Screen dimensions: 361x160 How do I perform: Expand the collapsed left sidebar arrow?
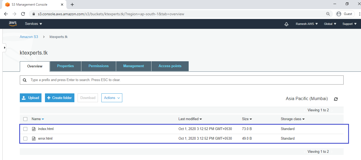[5, 48]
